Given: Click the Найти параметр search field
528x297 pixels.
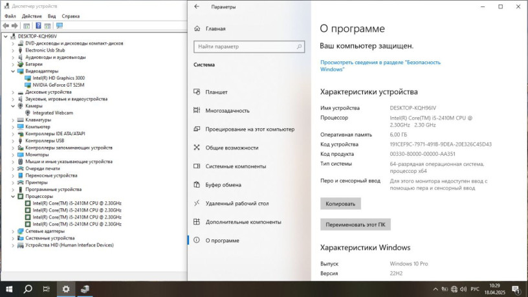Looking at the screenshot, I should click(249, 47).
